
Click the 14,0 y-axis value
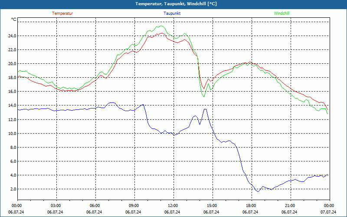[12, 105]
